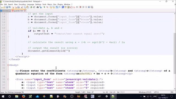Click the Close document toolbar icon

click(13, 7)
